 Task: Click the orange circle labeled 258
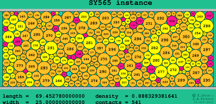46,17
